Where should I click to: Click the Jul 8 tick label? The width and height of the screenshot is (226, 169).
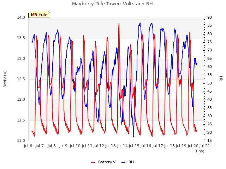coord(52,146)
